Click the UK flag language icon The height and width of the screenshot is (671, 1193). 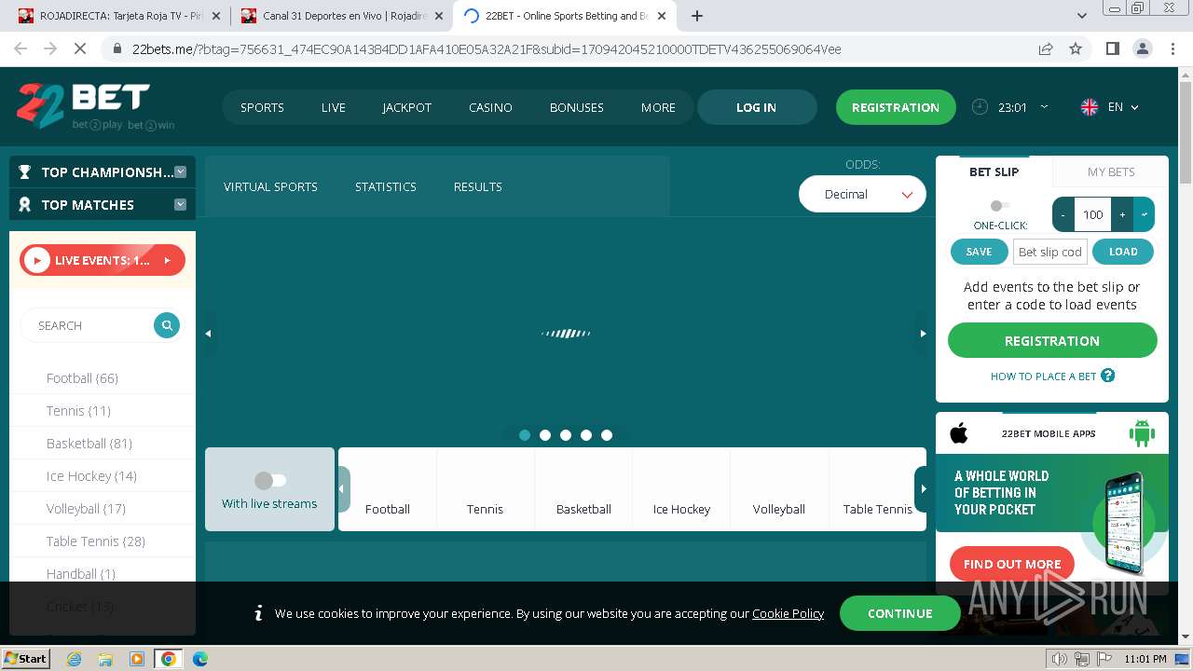(1089, 107)
